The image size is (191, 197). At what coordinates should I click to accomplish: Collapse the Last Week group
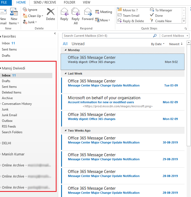pos(65,74)
